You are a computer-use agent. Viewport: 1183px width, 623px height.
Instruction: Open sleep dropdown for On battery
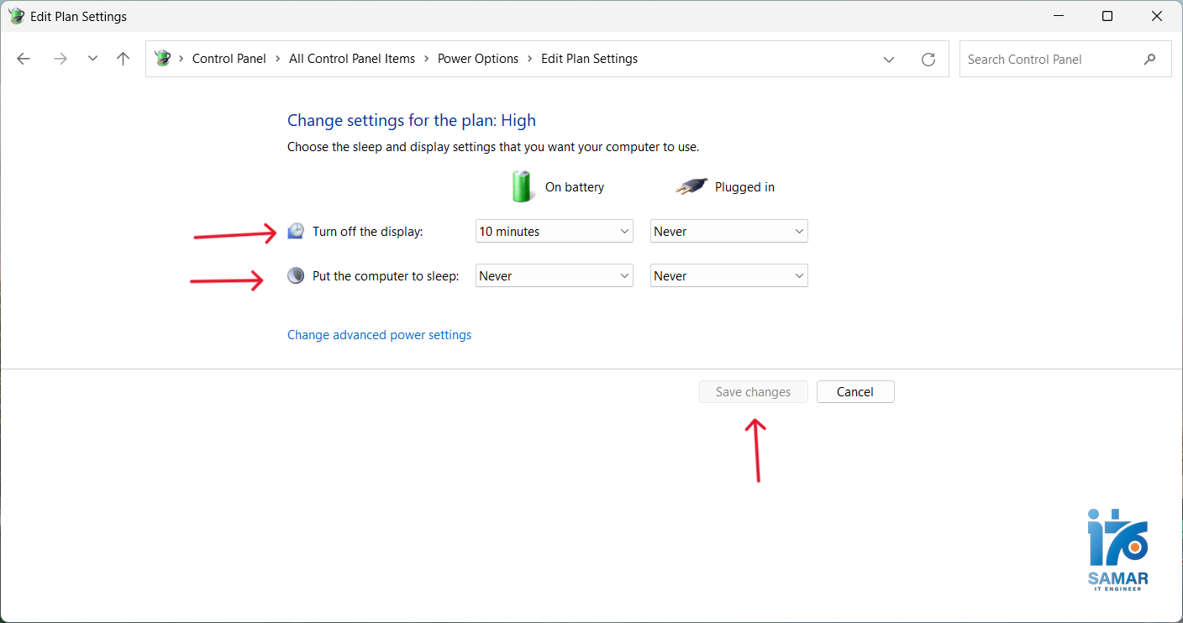click(x=554, y=276)
